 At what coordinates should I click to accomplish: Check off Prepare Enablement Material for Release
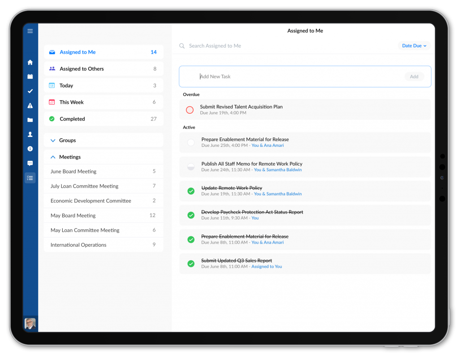click(191, 142)
